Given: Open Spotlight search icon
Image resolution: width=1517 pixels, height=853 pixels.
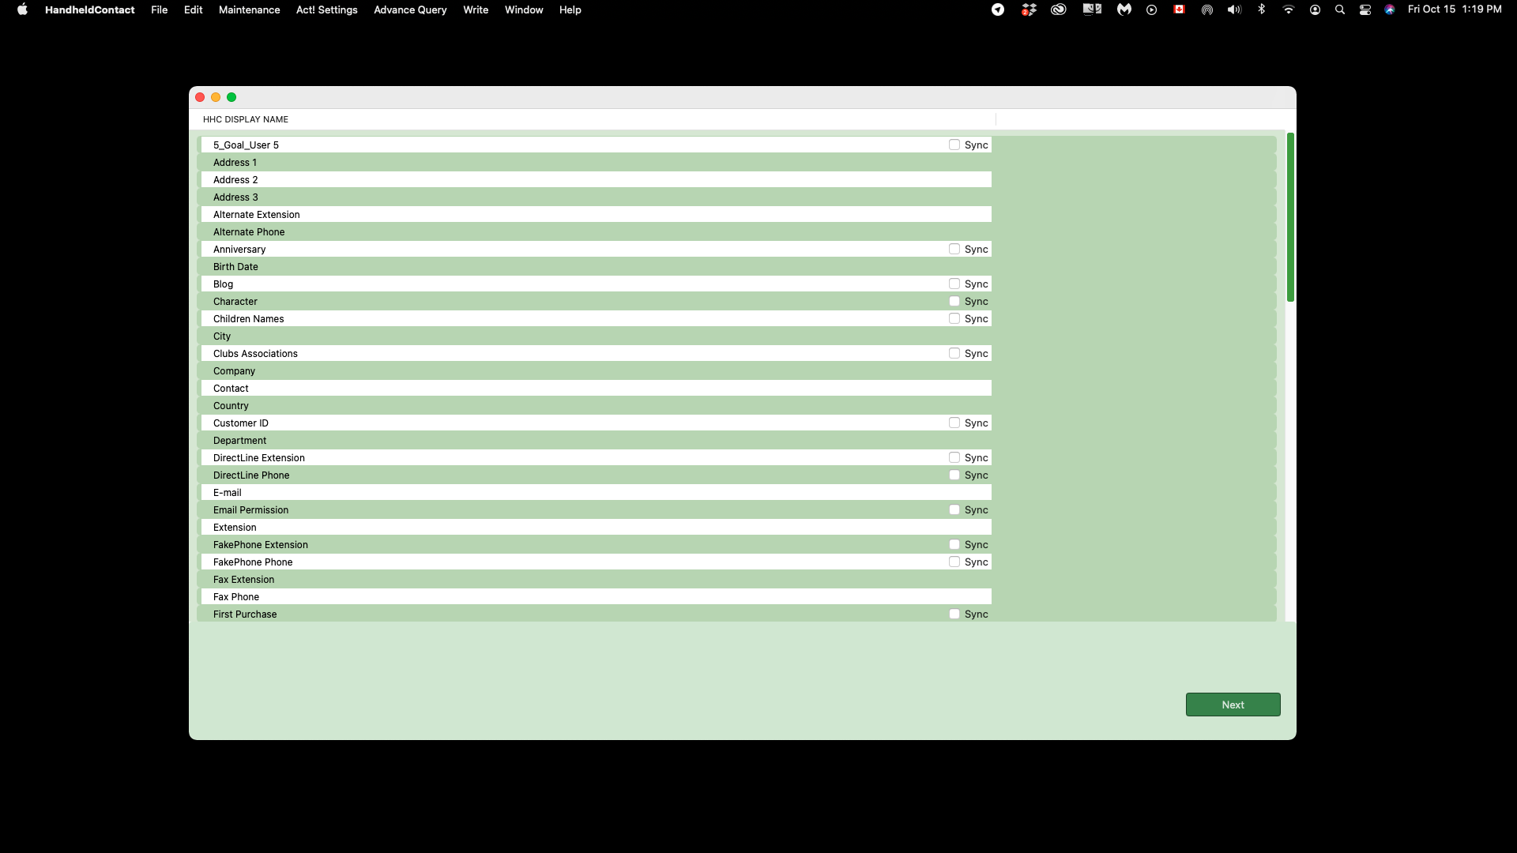Looking at the screenshot, I should point(1340,9).
